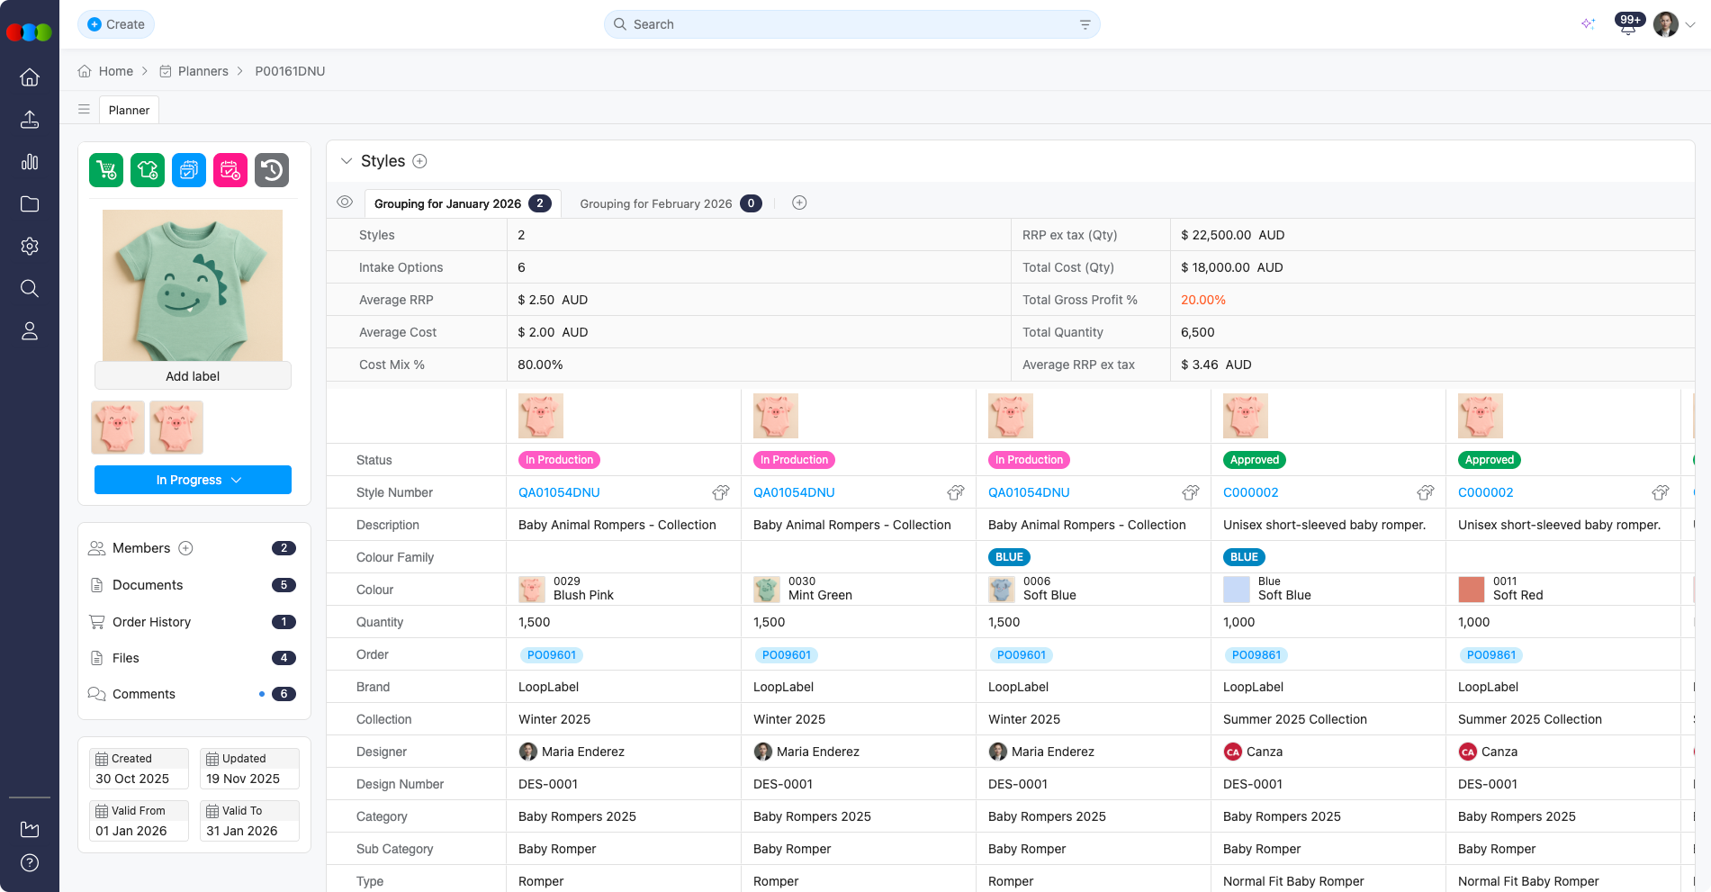Collapse the Styles section chevron
Image resolution: width=1711 pixels, height=892 pixels.
coord(346,160)
